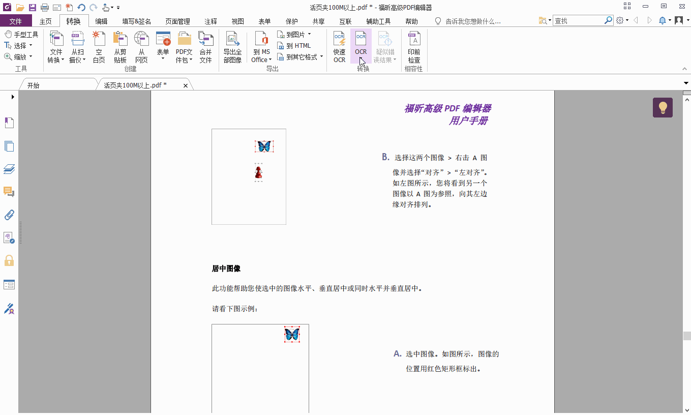
Task: Open the attachments paperclip panel
Action: (9, 215)
